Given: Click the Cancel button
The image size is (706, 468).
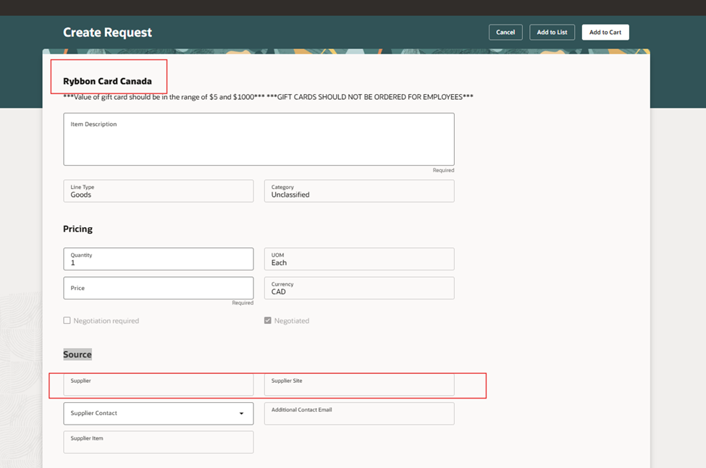Looking at the screenshot, I should tap(505, 33).
